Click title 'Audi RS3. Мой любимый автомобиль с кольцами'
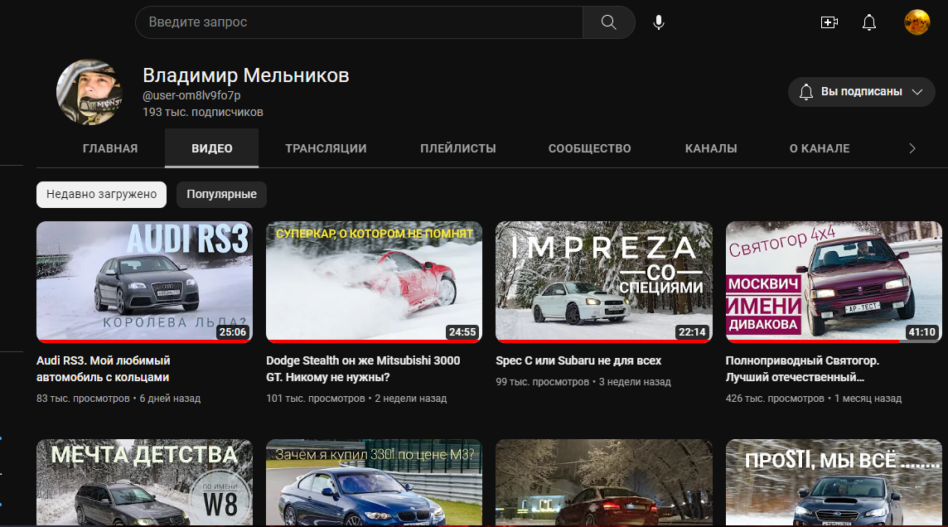The width and height of the screenshot is (948, 527). click(x=104, y=369)
